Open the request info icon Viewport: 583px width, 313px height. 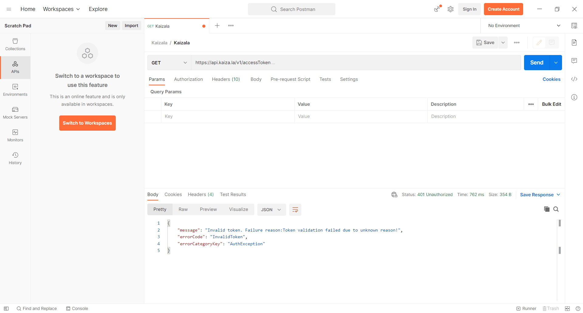pyautogui.click(x=574, y=97)
